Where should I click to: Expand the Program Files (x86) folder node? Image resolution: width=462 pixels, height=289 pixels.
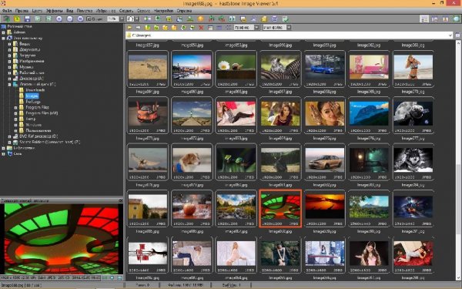[x=15, y=113]
